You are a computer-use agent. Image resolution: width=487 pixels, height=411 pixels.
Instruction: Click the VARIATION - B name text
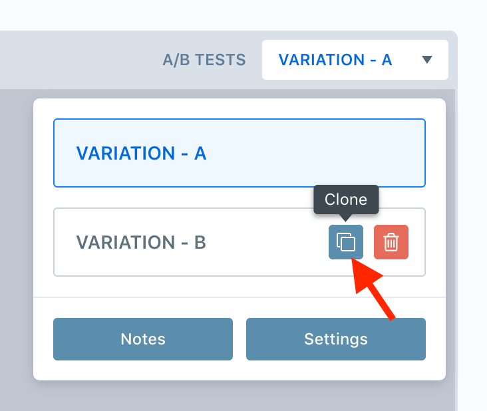tap(141, 242)
